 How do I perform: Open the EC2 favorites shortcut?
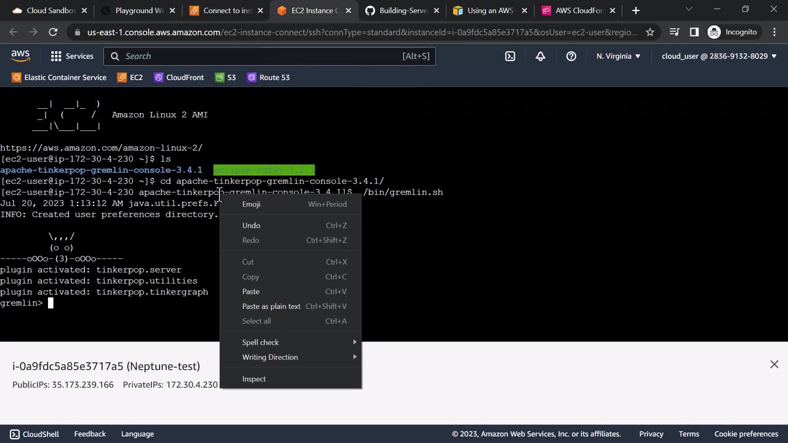coord(129,78)
